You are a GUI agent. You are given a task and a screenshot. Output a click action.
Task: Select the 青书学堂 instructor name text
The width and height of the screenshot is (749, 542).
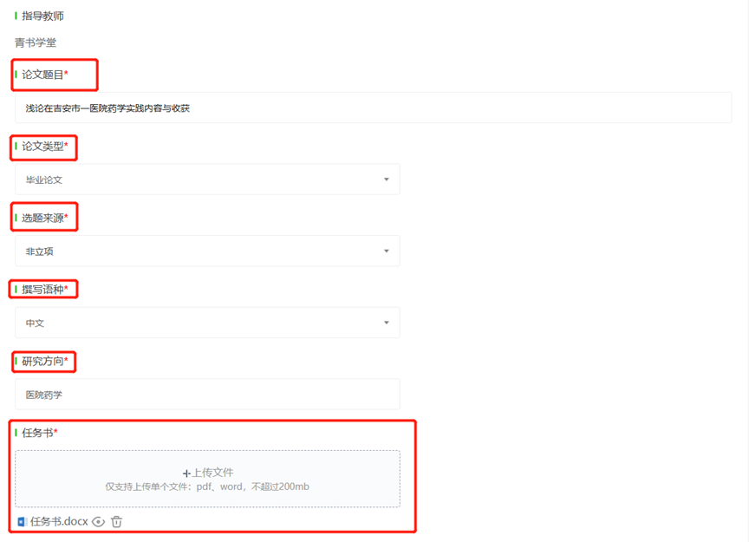36,42
